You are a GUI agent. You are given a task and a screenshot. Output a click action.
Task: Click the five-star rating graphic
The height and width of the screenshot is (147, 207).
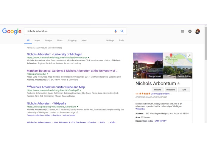pyautogui.click(x=145, y=94)
